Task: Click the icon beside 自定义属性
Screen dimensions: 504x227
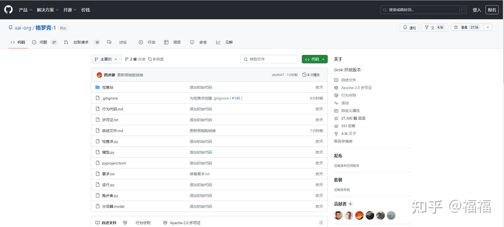Action: pos(336,111)
